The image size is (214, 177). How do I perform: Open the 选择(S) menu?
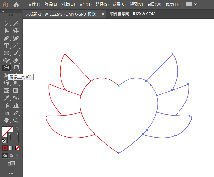click(102, 4)
